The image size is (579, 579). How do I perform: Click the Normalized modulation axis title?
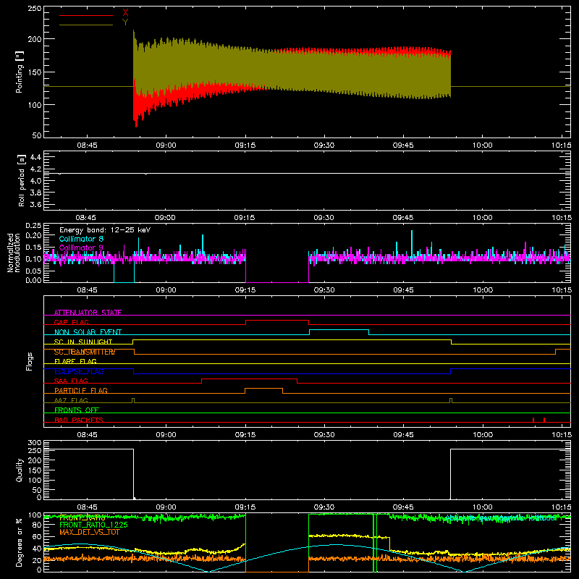[x=14, y=253]
